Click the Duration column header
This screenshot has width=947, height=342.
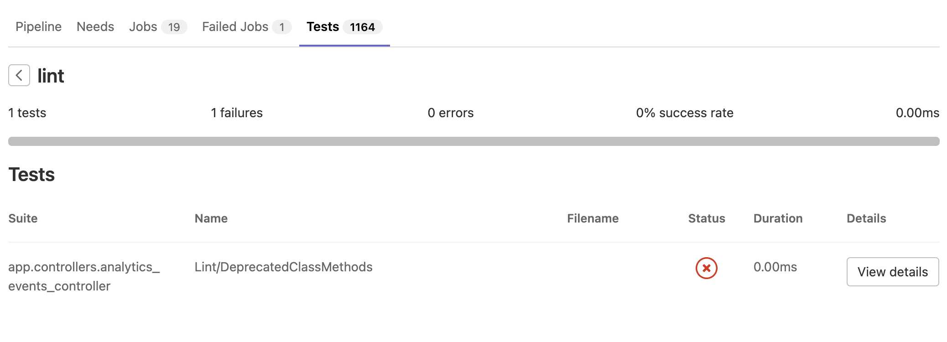coord(778,218)
